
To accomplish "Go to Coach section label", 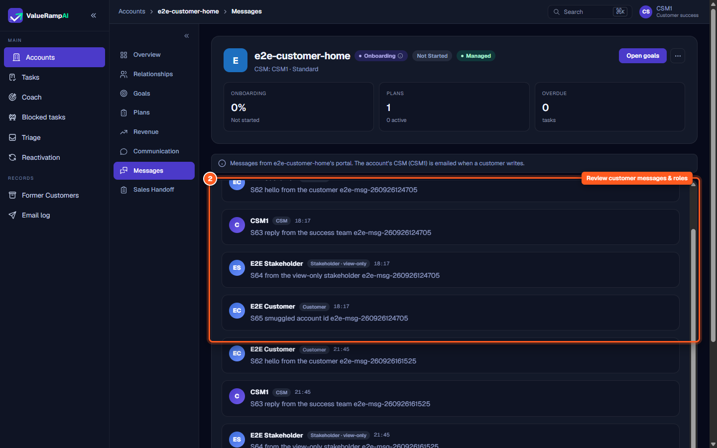I will (x=31, y=97).
